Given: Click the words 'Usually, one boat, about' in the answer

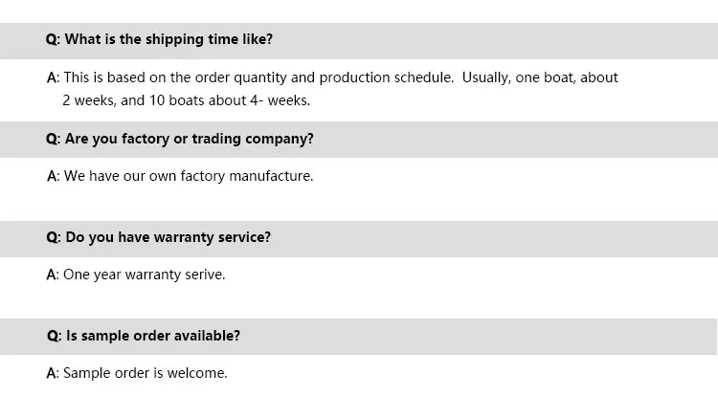Looking at the screenshot, I should point(540,77).
